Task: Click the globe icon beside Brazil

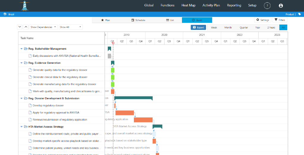Action: pos(5,14)
